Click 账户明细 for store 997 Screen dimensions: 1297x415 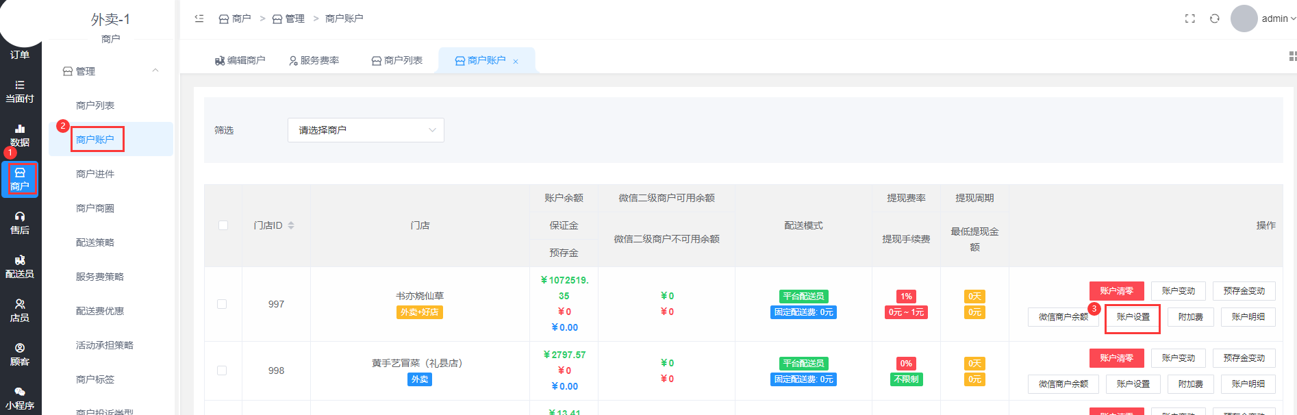pos(1248,317)
